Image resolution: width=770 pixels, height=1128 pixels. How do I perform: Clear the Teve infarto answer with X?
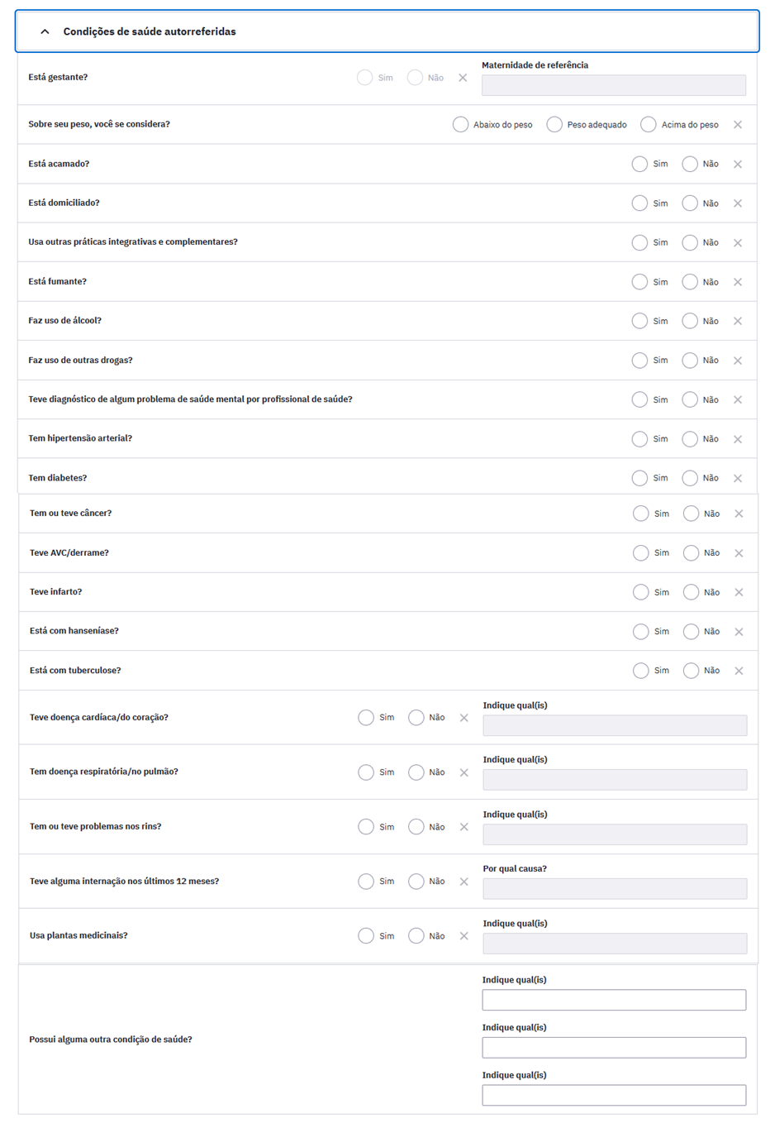[x=739, y=592]
